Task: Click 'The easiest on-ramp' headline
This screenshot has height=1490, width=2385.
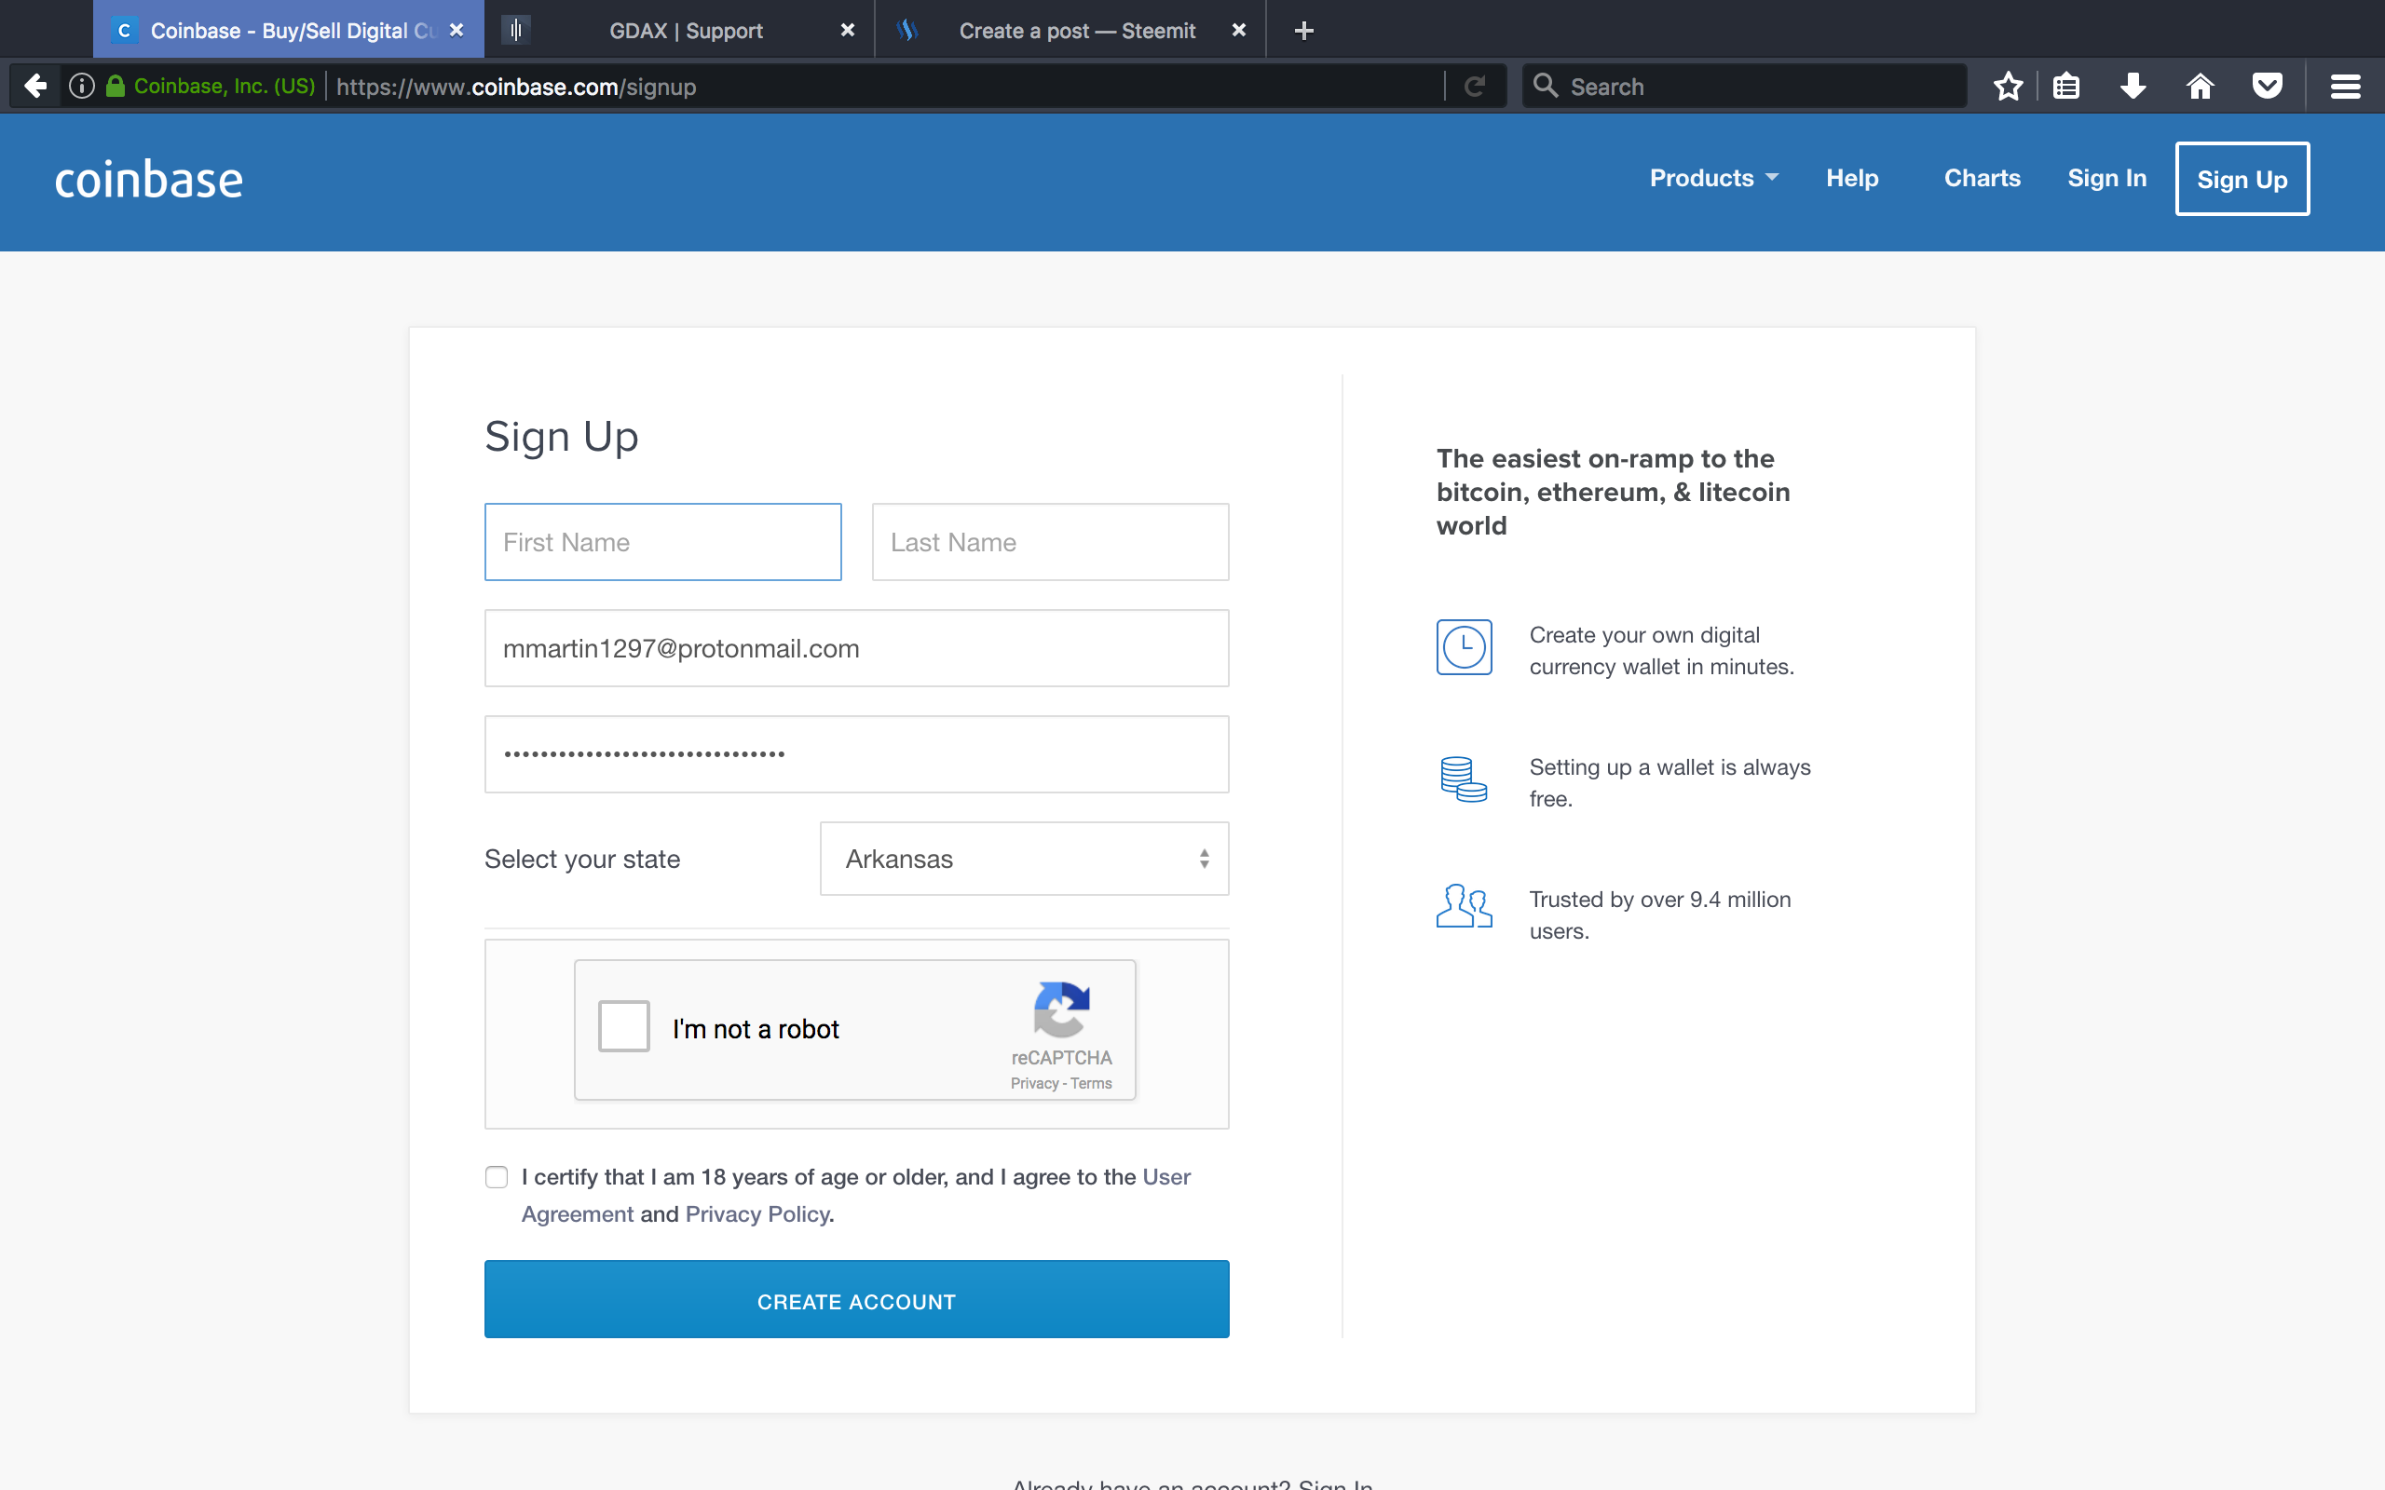Action: pos(1614,492)
